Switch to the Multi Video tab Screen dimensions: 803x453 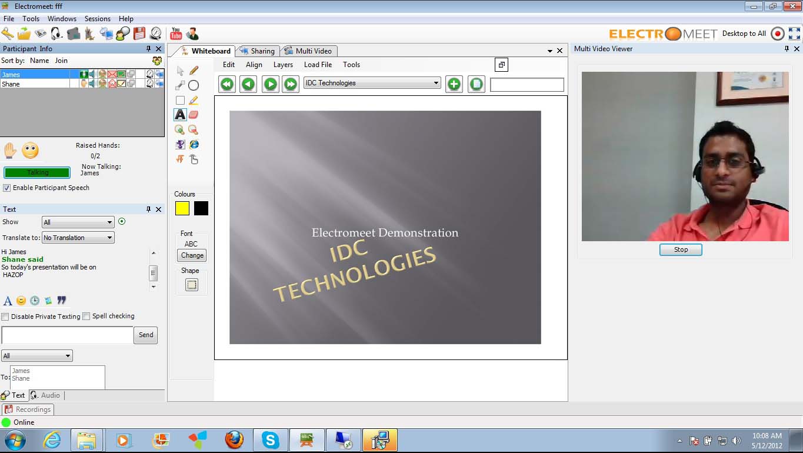pos(309,51)
